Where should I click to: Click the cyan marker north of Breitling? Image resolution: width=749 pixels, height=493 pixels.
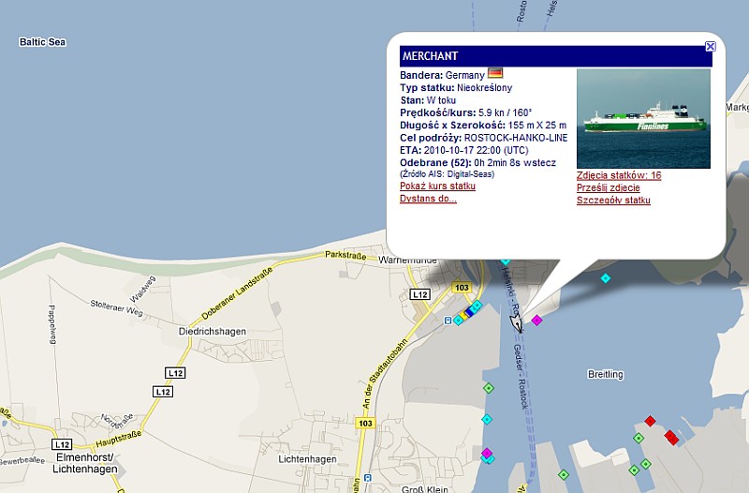(606, 278)
